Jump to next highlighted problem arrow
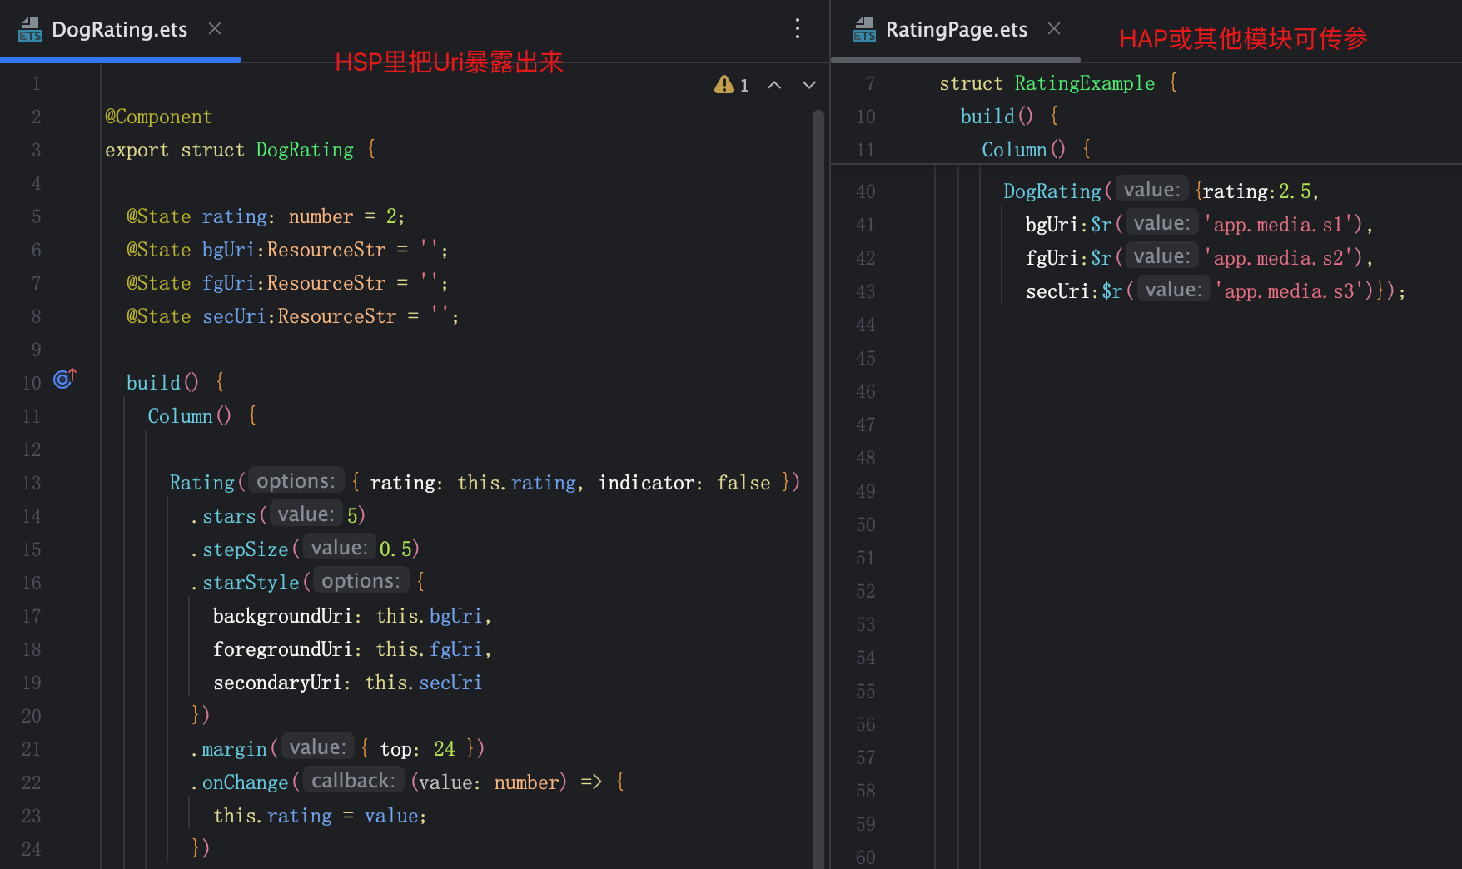This screenshot has height=869, width=1462. tap(809, 84)
